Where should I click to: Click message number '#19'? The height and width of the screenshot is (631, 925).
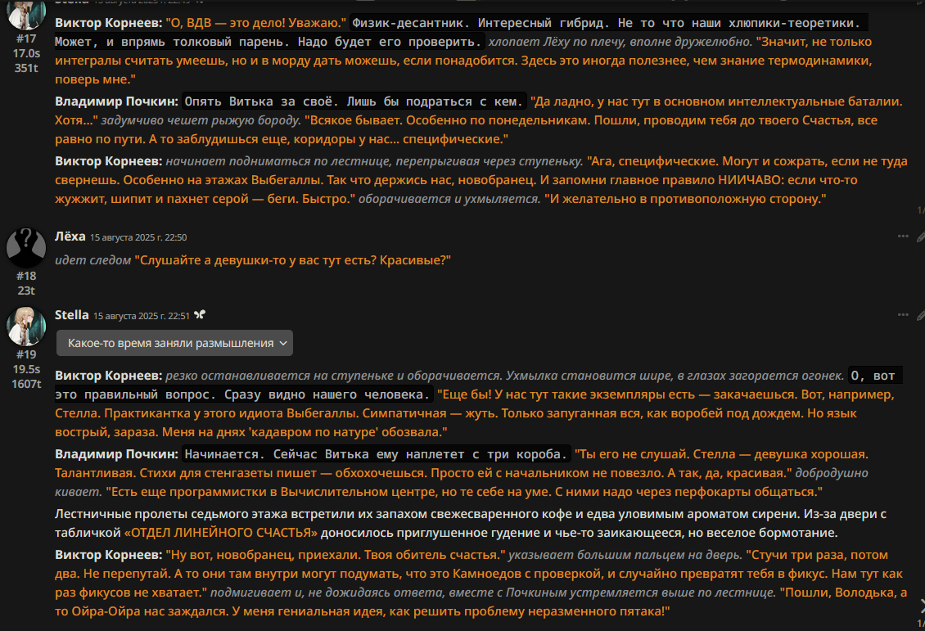[26, 354]
